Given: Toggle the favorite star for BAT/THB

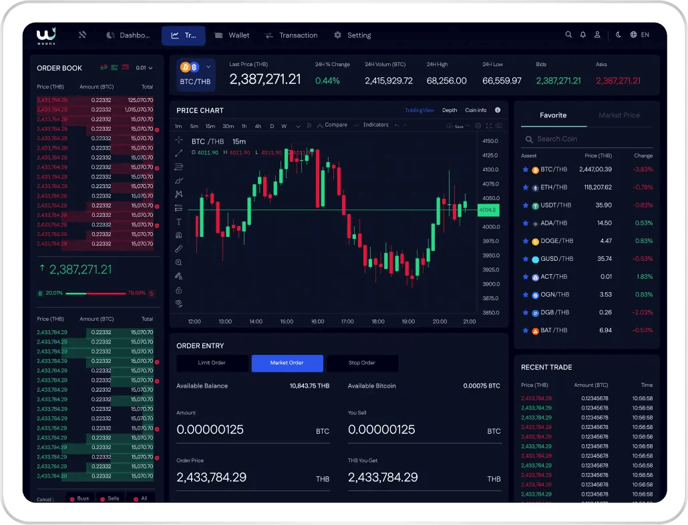Looking at the screenshot, I should coord(525,330).
